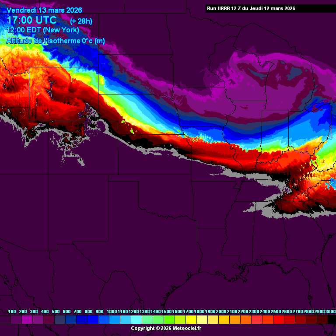Click the 17:00 UTC time label

31,20
